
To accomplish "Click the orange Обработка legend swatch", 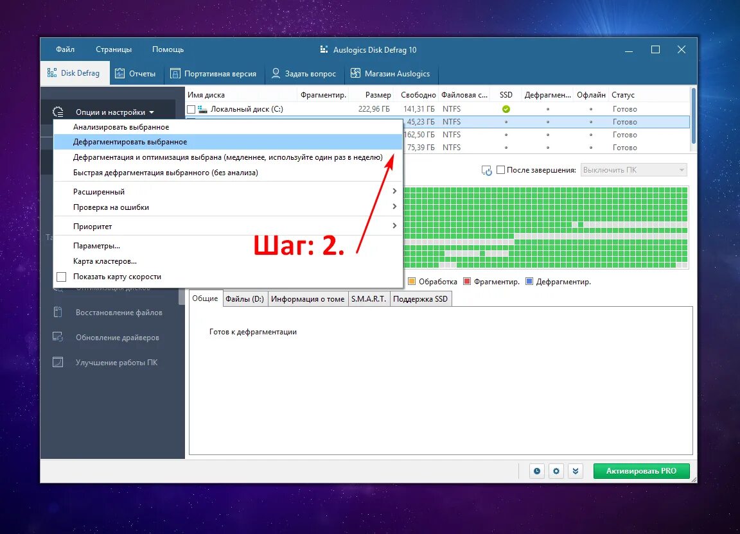I will pyautogui.click(x=412, y=282).
